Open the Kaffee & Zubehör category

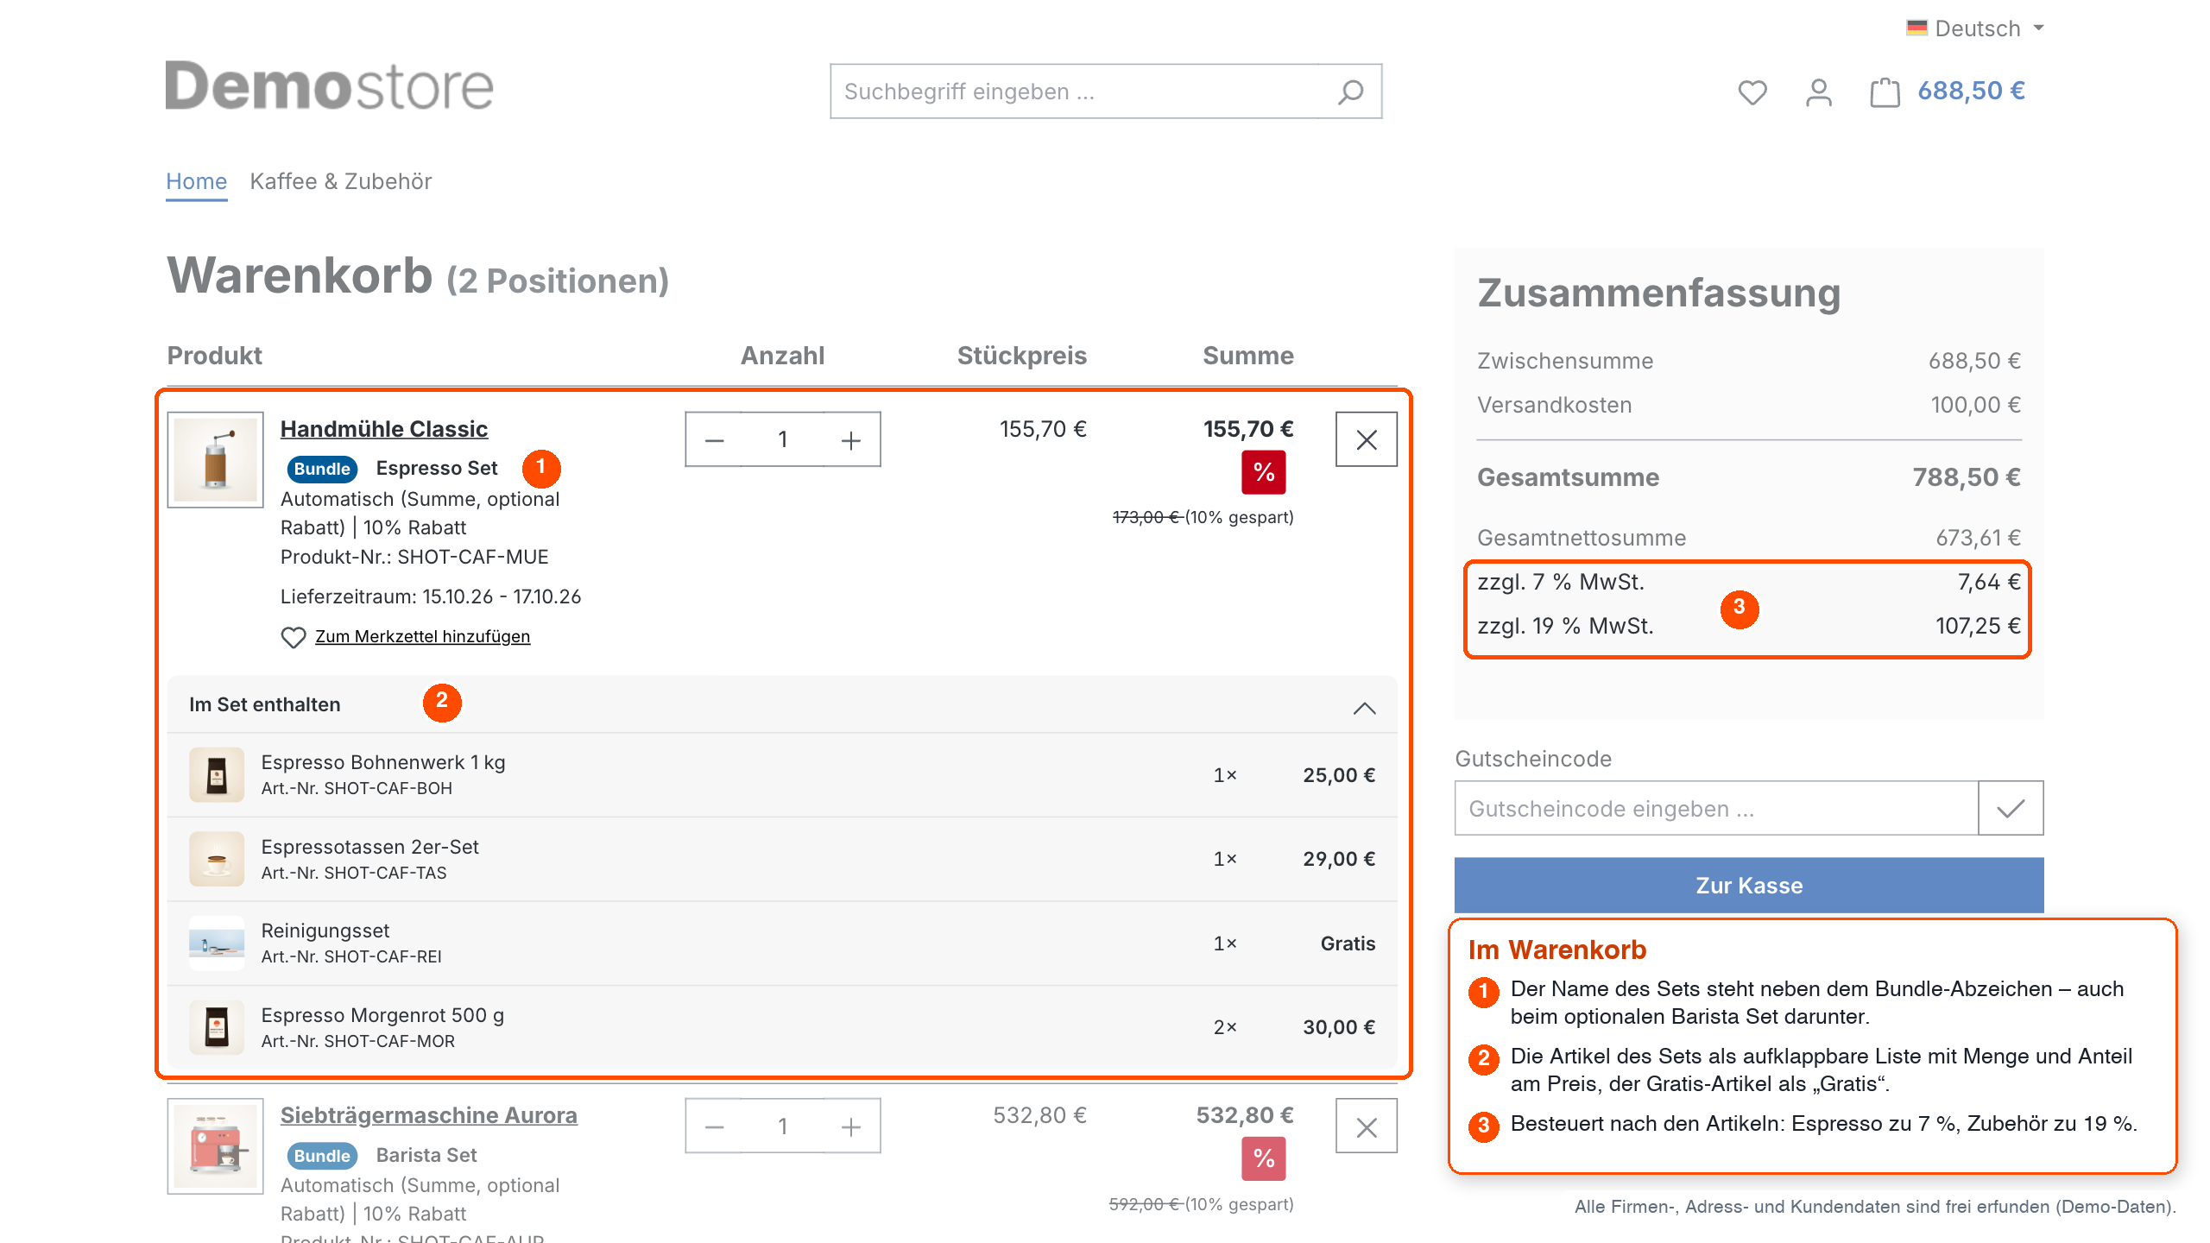tap(340, 181)
